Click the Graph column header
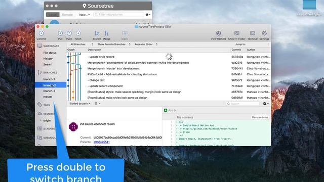The height and width of the screenshot is (182, 324). point(71,50)
